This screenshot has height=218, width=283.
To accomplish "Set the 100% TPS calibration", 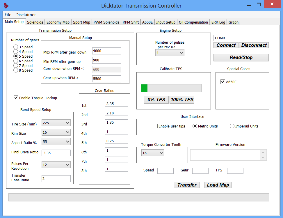I will tap(182, 100).
